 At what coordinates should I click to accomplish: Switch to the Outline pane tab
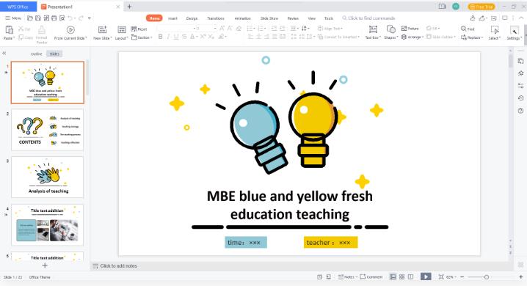(x=36, y=54)
